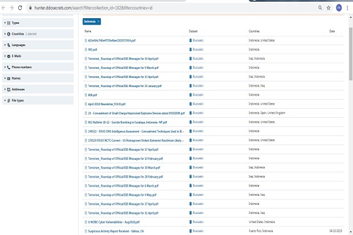Click the browser forward arrow
Image resolution: width=353 pixels, height=235 pixels.
tap(11, 8)
